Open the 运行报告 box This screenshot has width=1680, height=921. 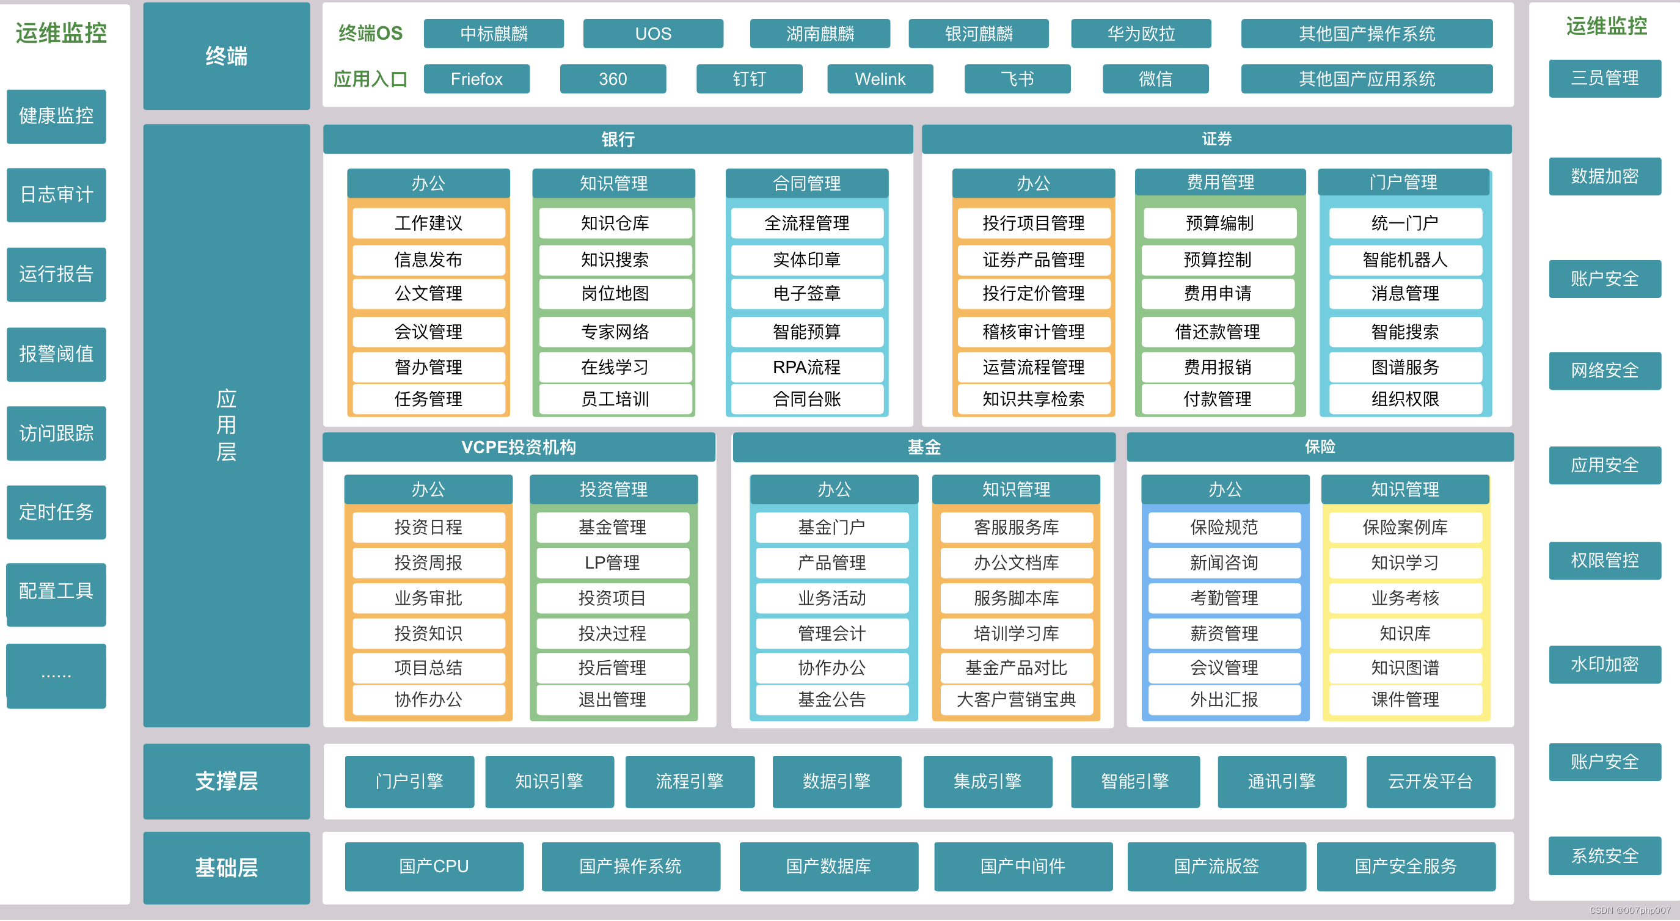(x=56, y=274)
